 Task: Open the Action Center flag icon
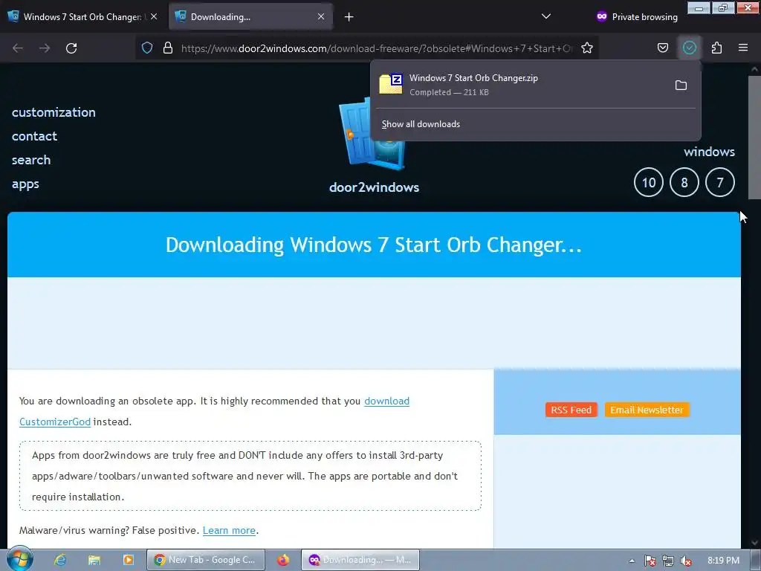[650, 561]
